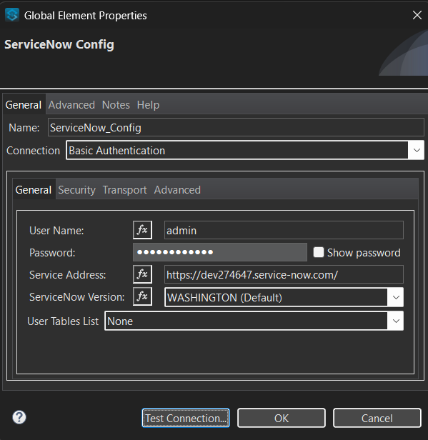Open the Notes tab
Image resolution: width=428 pixels, height=440 pixels.
pos(116,105)
